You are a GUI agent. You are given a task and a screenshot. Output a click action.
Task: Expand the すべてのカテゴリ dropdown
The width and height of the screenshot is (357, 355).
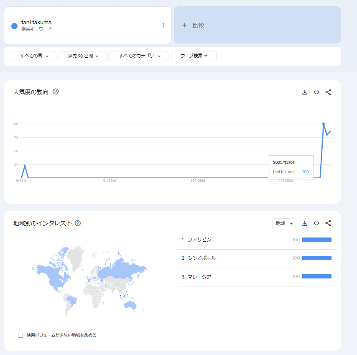click(139, 56)
